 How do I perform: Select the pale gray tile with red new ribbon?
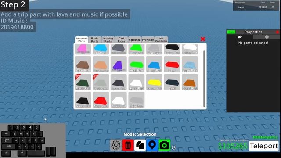101,82
